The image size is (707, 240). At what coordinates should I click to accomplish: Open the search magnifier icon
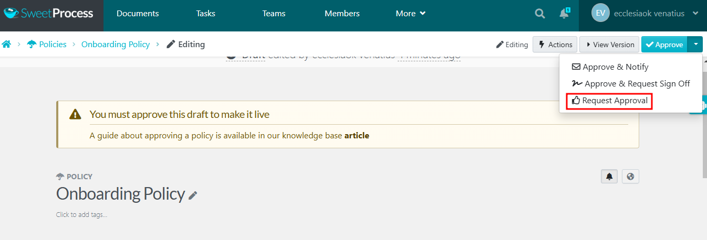[540, 14]
